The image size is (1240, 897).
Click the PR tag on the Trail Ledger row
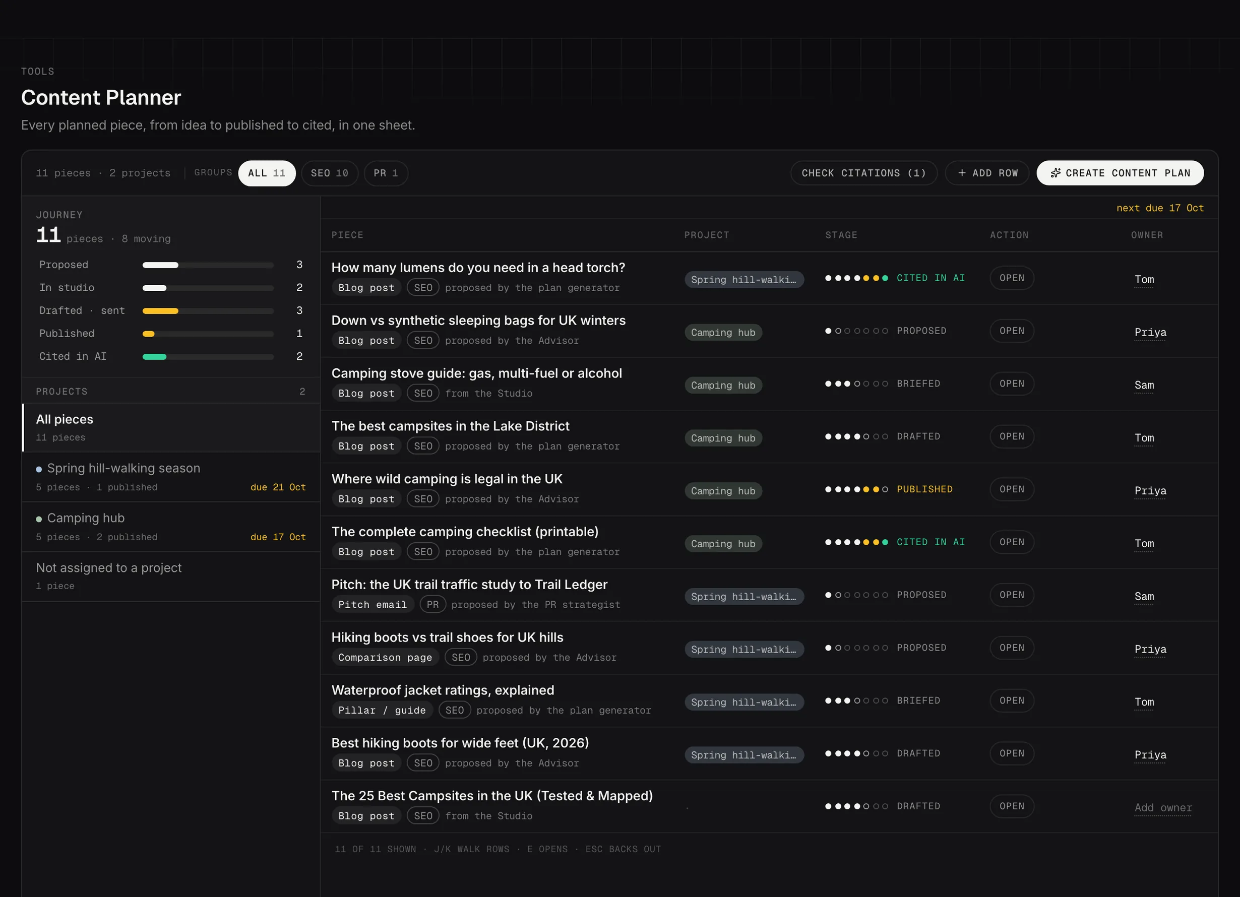coord(432,605)
